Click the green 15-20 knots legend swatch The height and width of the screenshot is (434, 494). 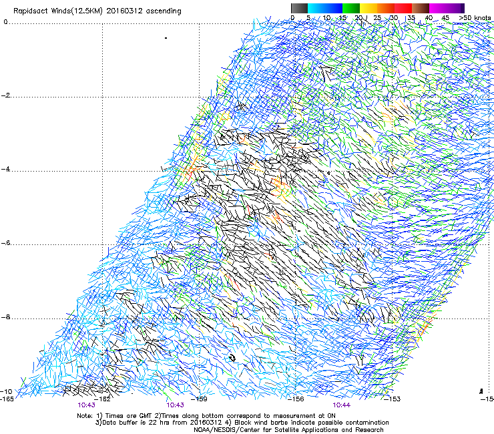tap(351, 8)
